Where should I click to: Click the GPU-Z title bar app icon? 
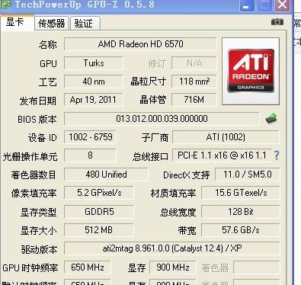tap(5, 4)
